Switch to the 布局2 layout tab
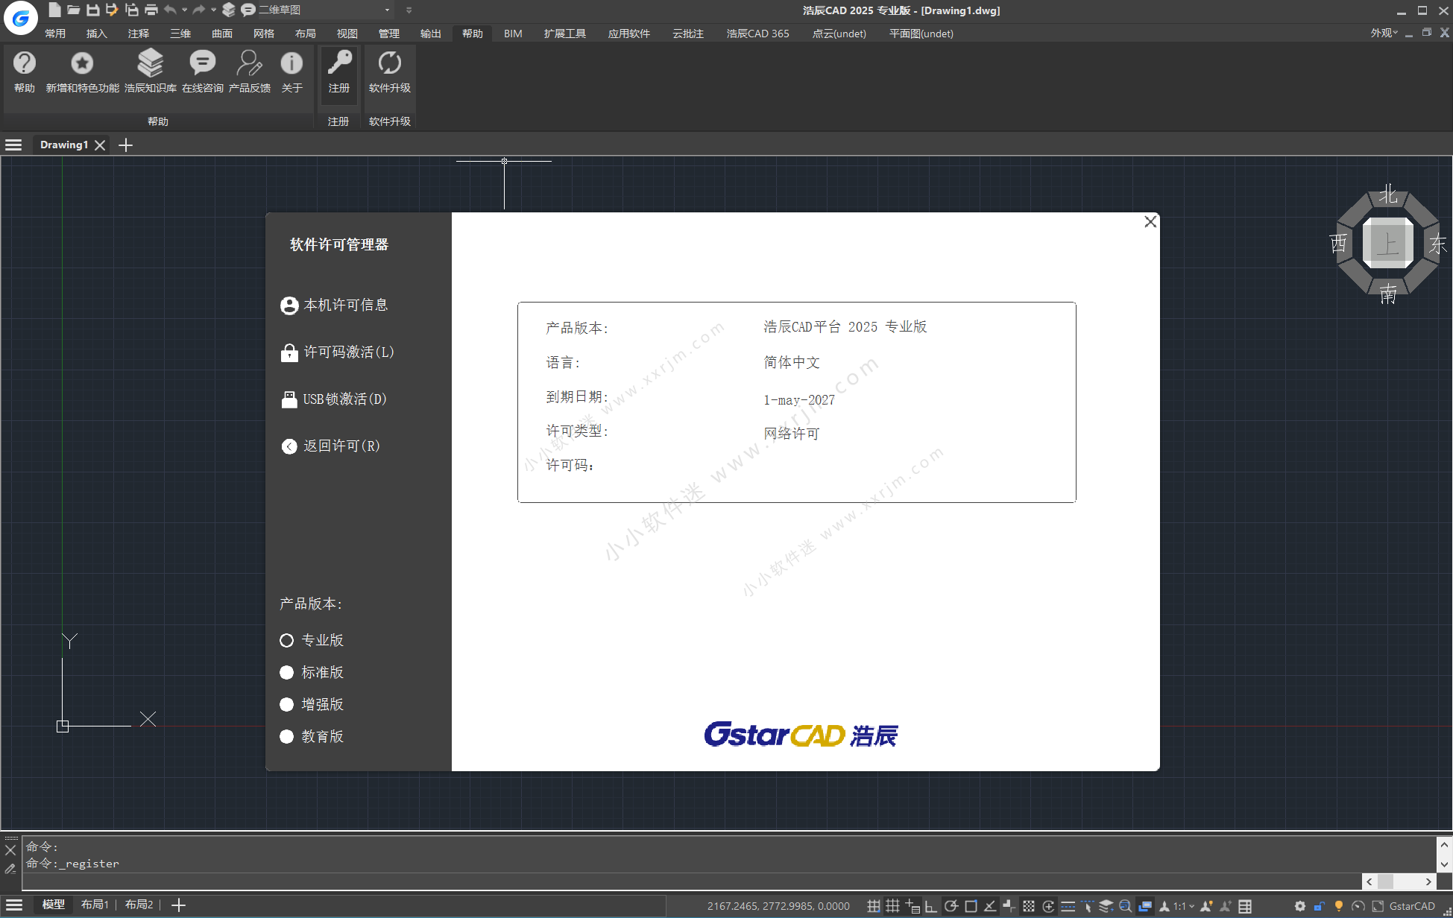 139,905
